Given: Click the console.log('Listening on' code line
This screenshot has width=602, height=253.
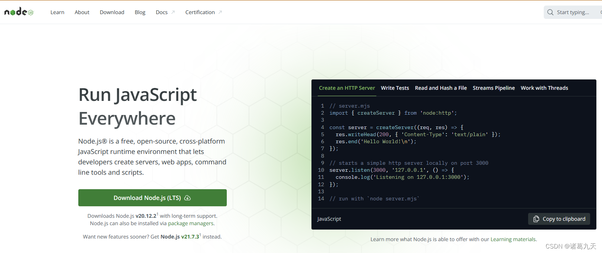Looking at the screenshot, I should point(403,177).
